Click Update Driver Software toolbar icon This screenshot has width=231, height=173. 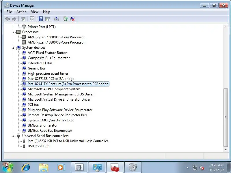coord(66,19)
